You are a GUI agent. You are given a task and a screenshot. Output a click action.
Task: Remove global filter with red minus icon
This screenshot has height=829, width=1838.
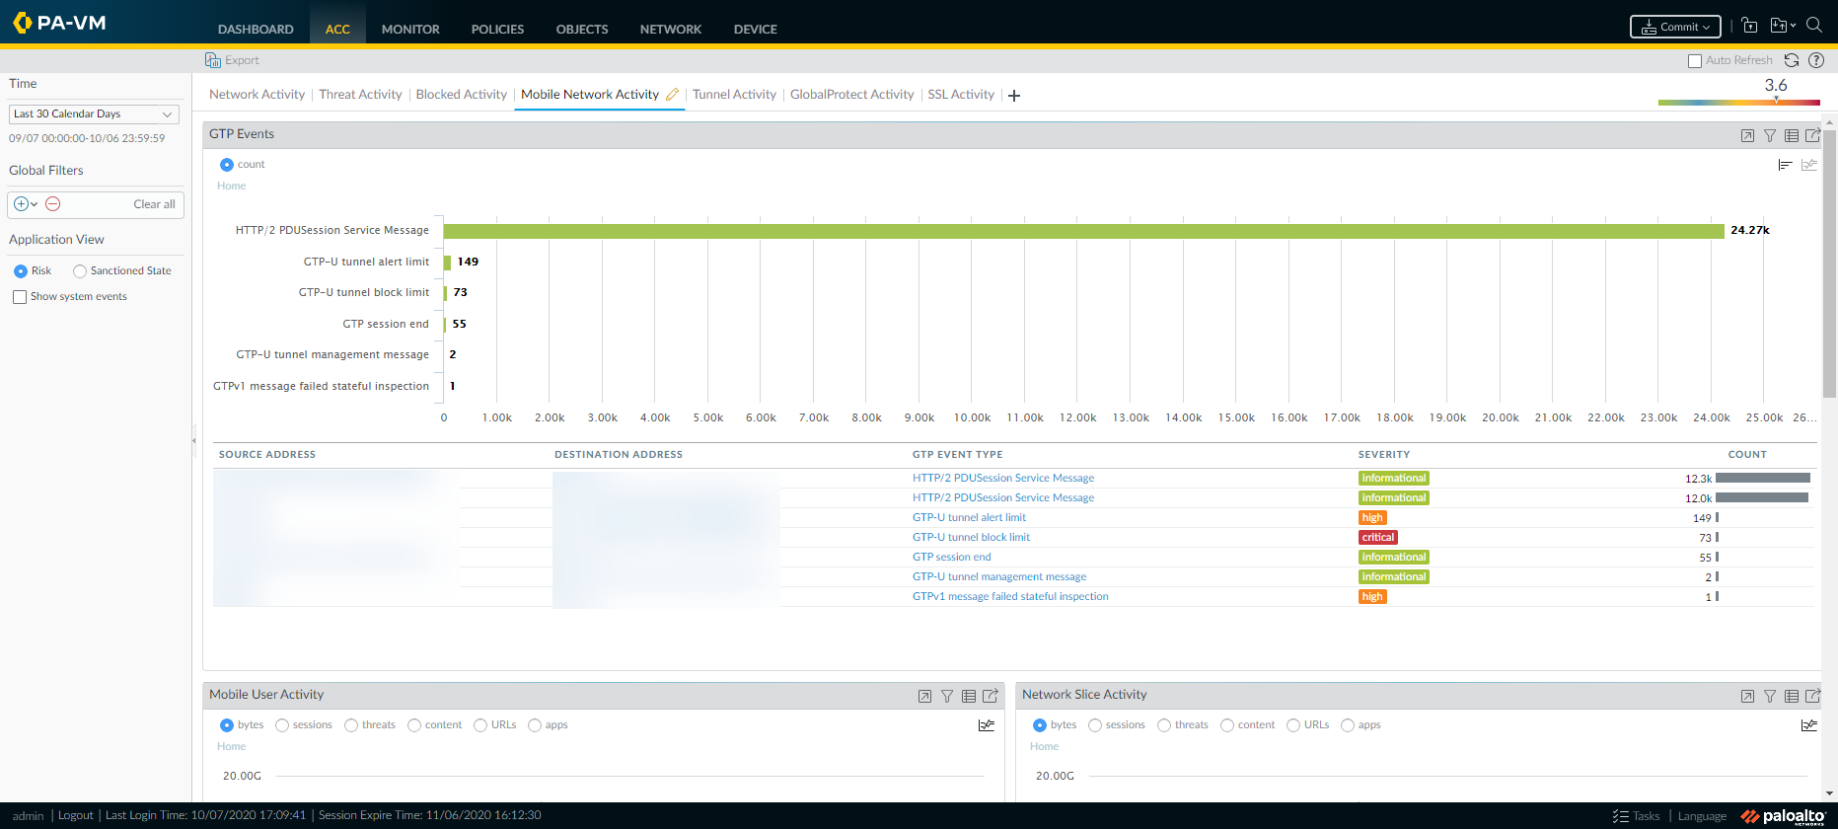[x=53, y=204]
